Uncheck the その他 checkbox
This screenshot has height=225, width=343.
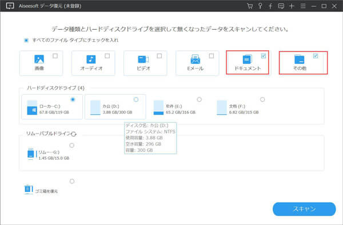click(316, 56)
